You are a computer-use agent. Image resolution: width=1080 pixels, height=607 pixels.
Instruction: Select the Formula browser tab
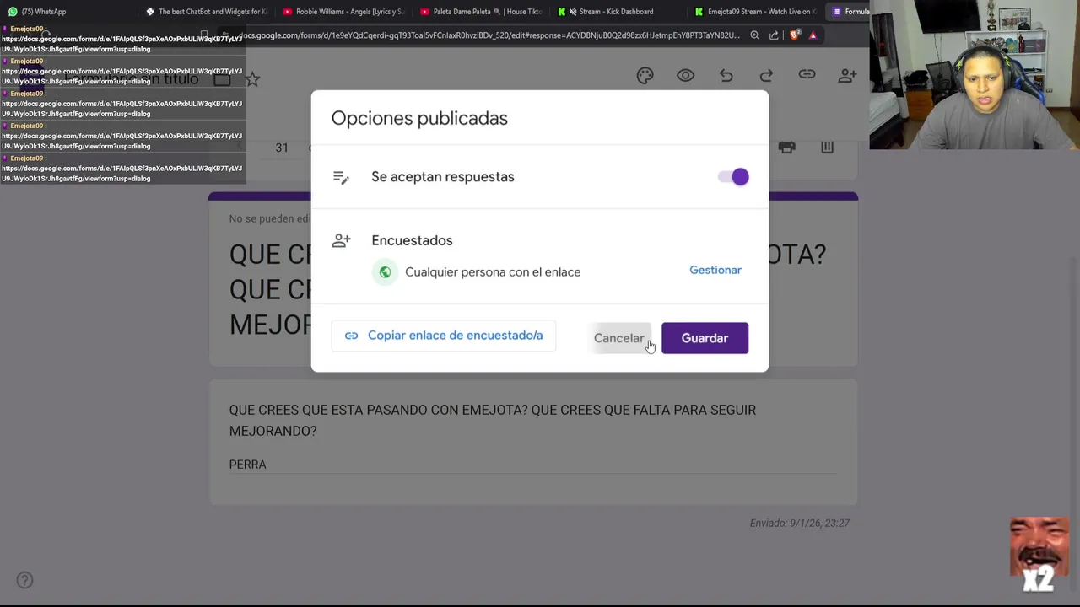[x=848, y=12]
